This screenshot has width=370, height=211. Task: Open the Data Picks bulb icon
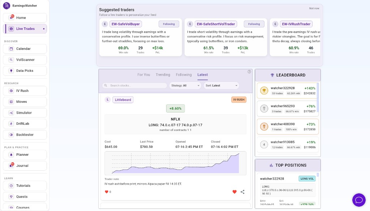click(x=11, y=71)
